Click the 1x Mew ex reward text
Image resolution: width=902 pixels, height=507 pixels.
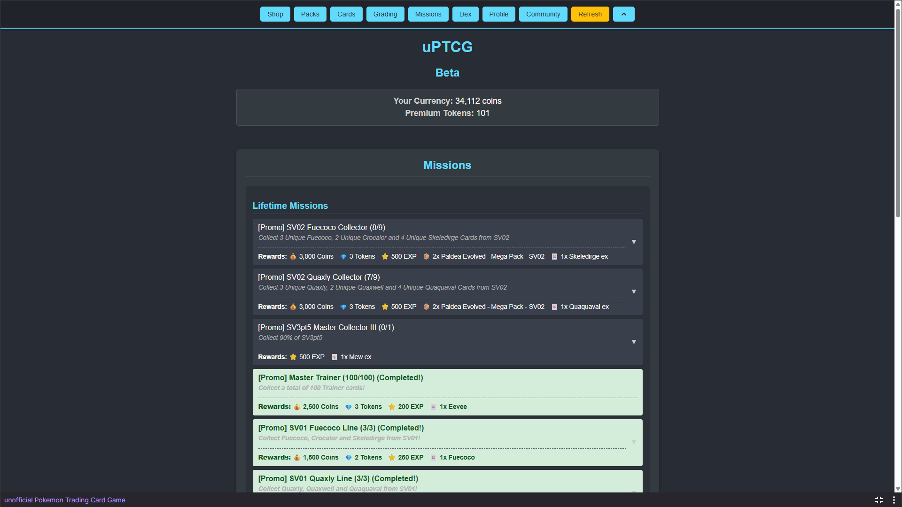click(356, 357)
